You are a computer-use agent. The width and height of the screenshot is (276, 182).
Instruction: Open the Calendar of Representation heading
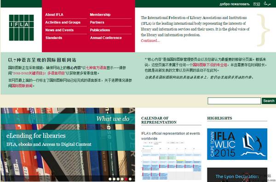click(159, 120)
